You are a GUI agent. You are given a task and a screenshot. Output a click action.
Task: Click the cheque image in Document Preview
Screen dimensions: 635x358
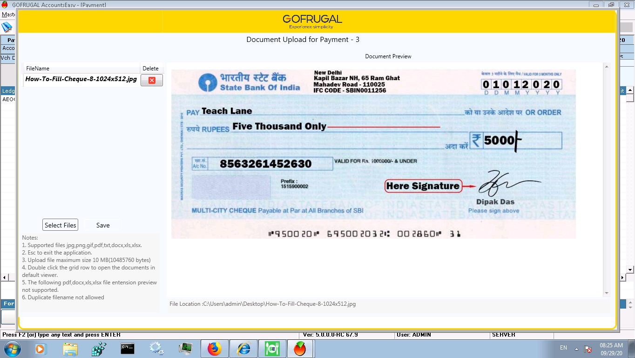point(373,154)
